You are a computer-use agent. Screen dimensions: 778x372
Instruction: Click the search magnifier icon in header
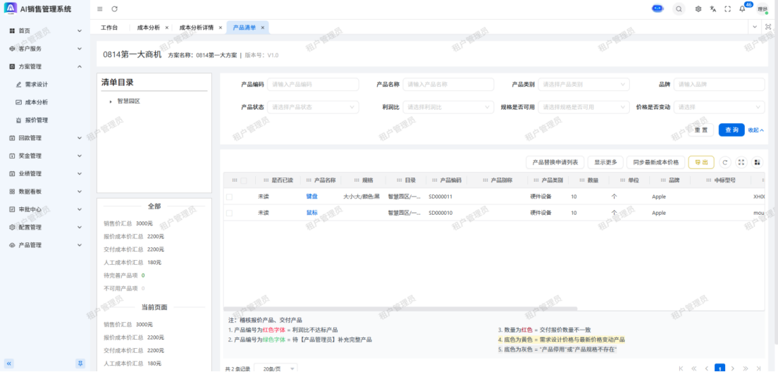678,8
